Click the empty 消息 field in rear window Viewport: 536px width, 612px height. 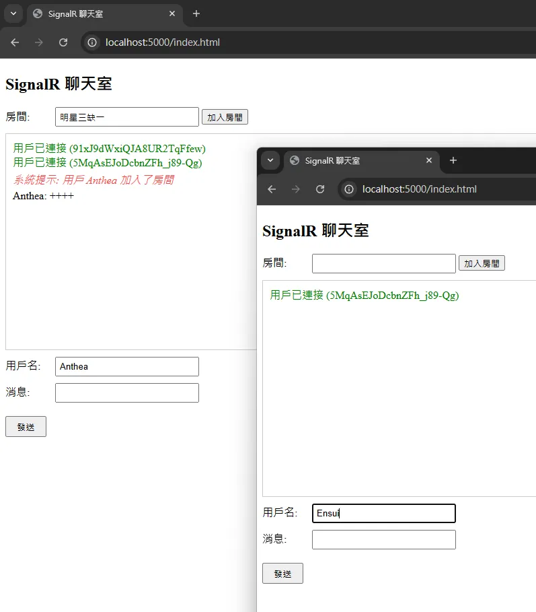coord(127,393)
